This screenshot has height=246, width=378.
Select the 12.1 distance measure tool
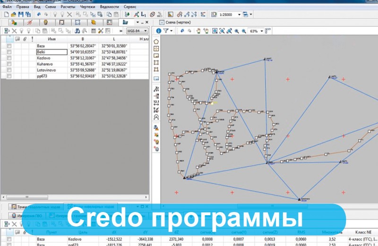156,103
